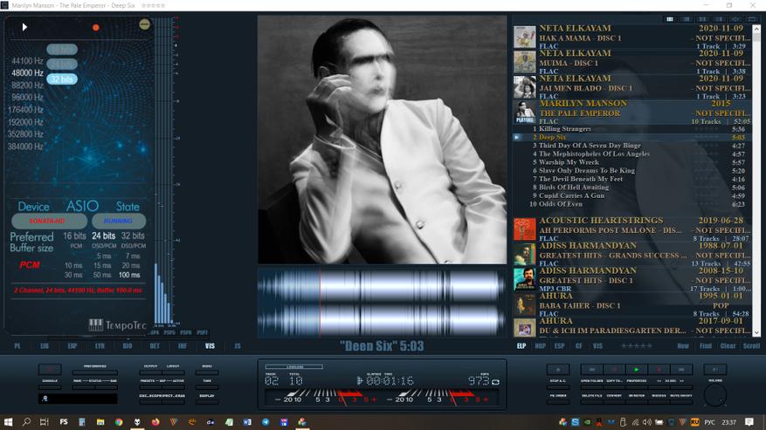
Task: Click the green play button in transport
Action: coord(635,370)
